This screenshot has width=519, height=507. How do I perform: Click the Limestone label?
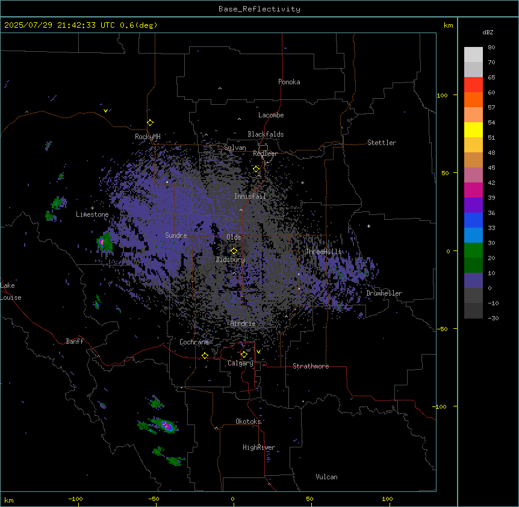[x=92, y=214]
